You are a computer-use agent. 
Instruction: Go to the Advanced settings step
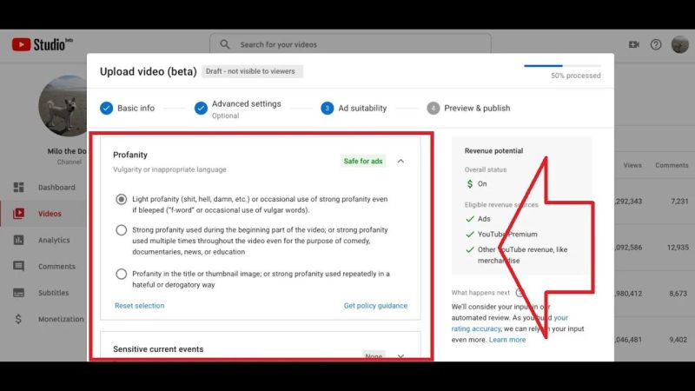pos(237,109)
